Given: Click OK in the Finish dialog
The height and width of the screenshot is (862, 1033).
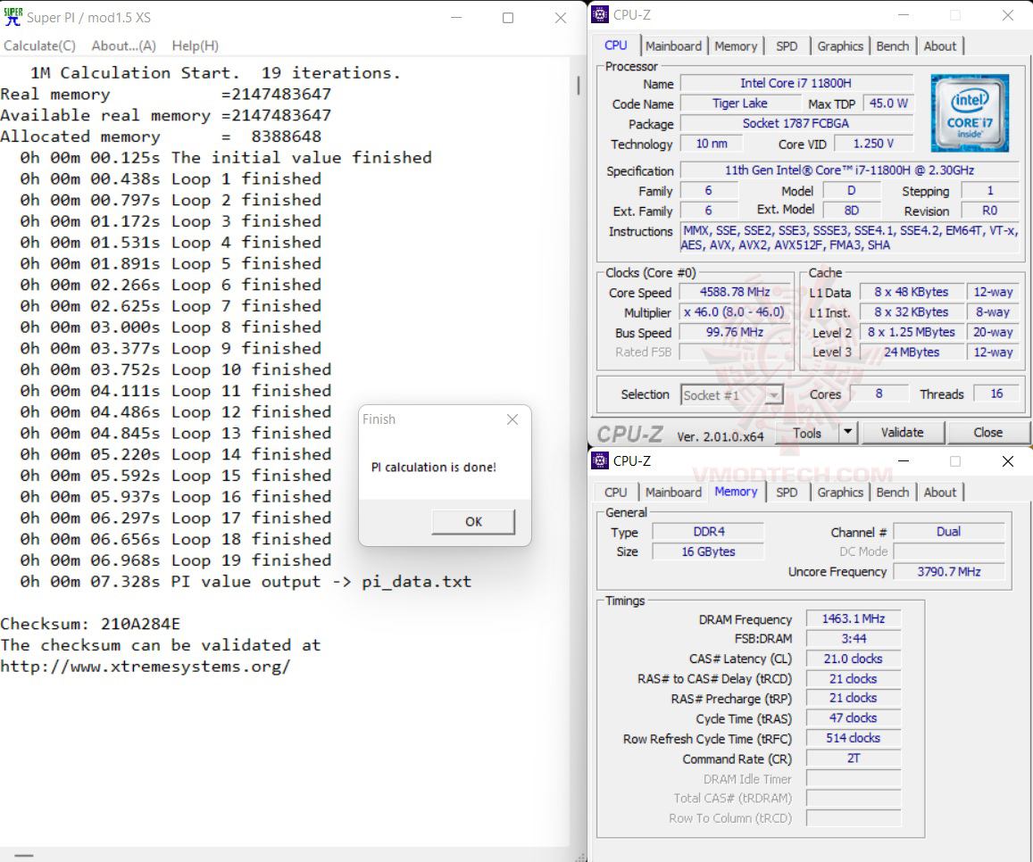Looking at the screenshot, I should pyautogui.click(x=473, y=521).
